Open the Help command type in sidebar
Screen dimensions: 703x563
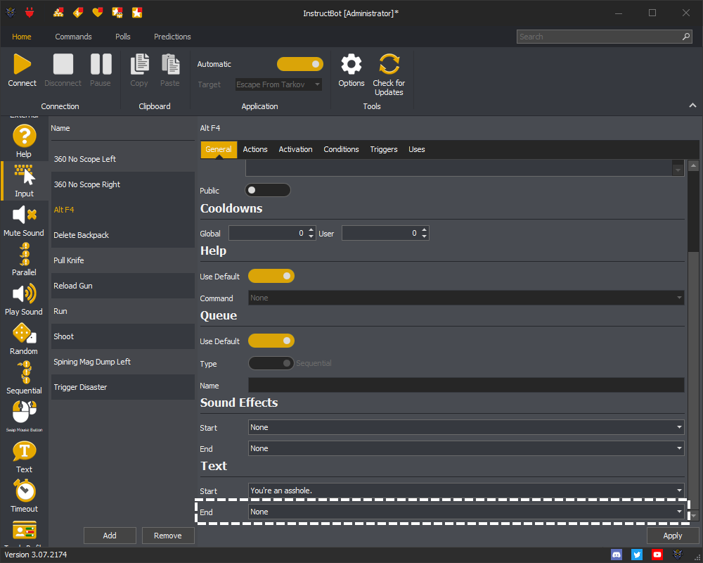[24, 141]
